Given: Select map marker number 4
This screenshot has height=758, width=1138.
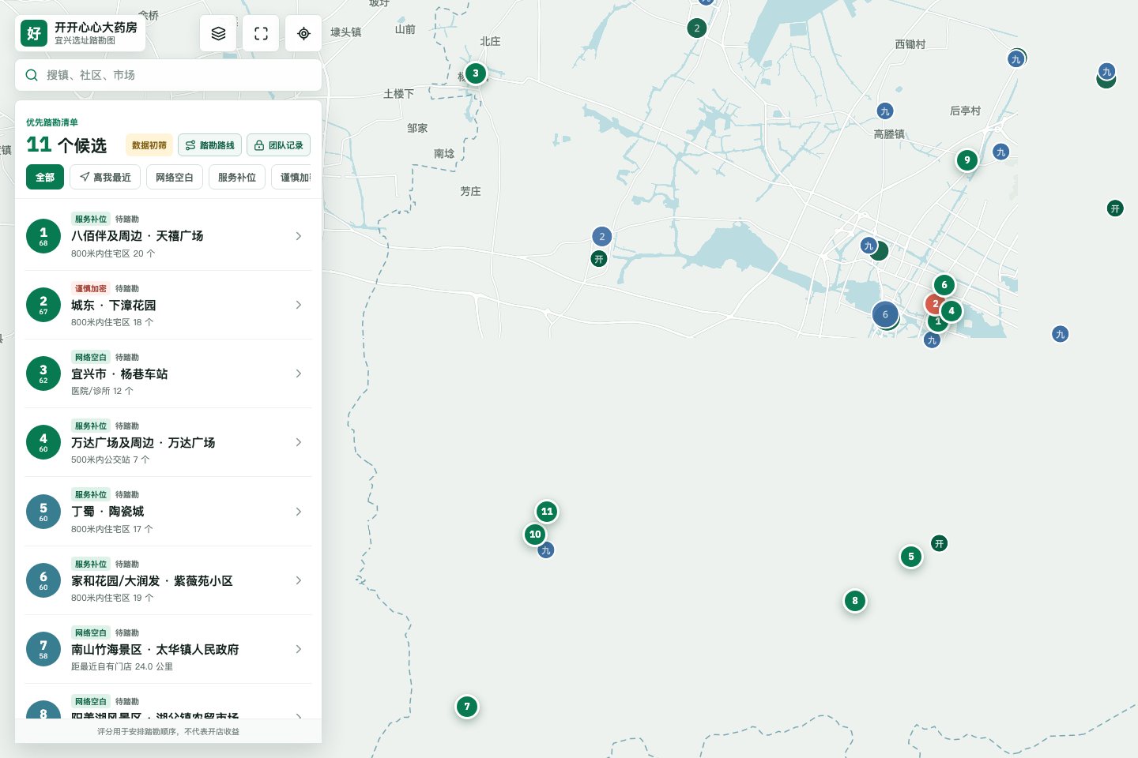Looking at the screenshot, I should [x=951, y=311].
